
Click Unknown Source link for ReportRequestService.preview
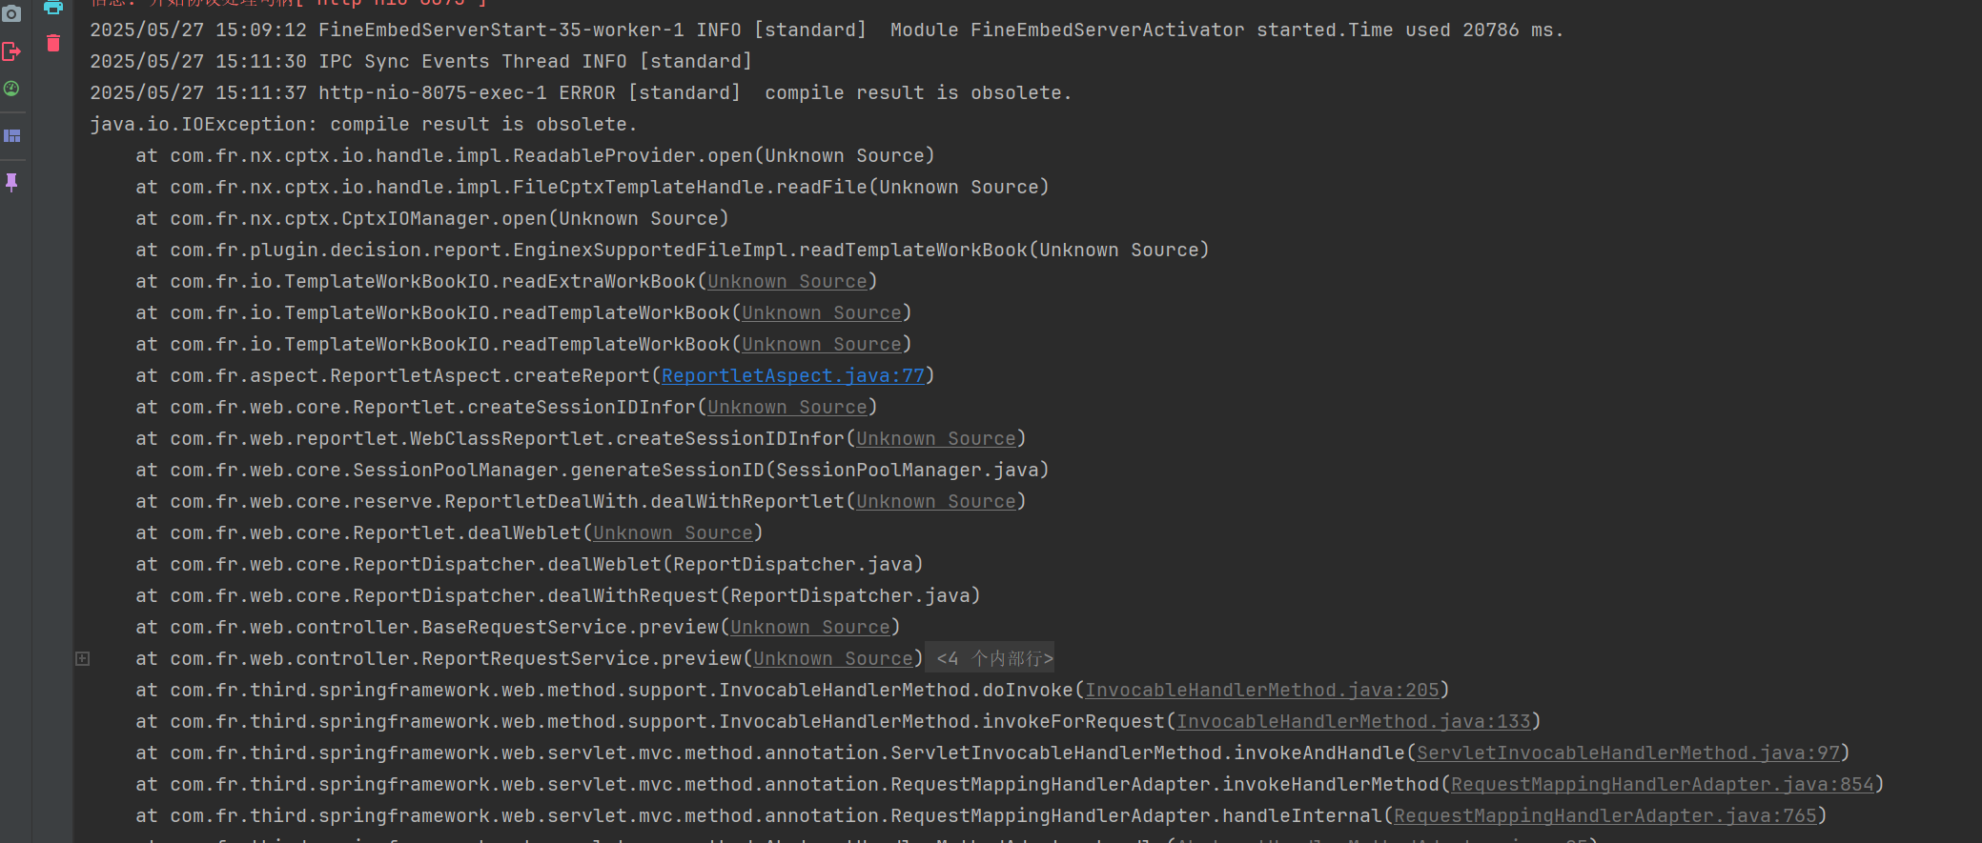(833, 658)
